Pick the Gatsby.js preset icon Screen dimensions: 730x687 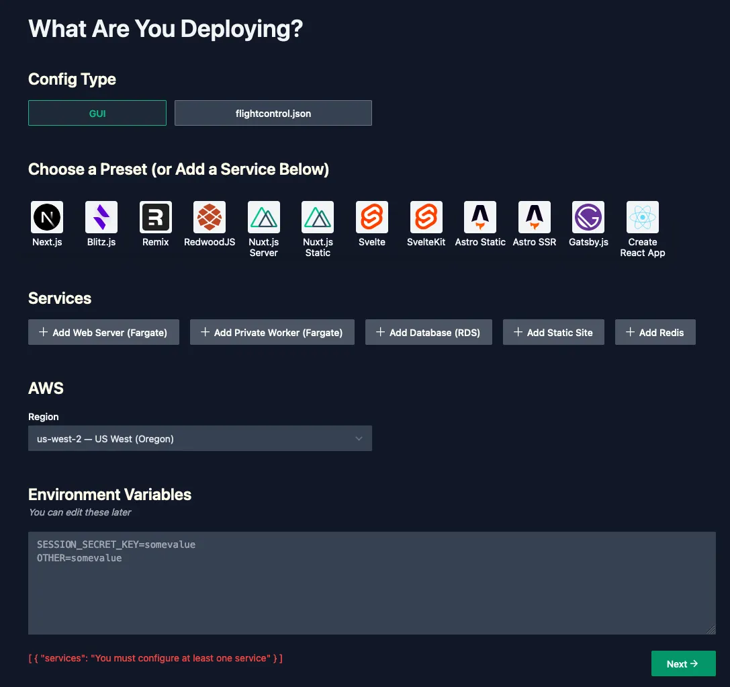(588, 216)
